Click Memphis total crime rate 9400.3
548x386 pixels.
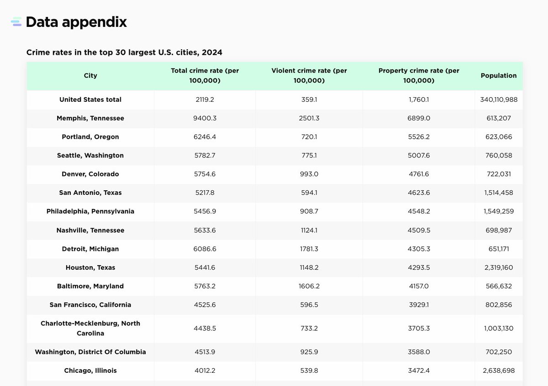tap(205, 118)
